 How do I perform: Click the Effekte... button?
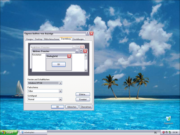coord(83,94)
